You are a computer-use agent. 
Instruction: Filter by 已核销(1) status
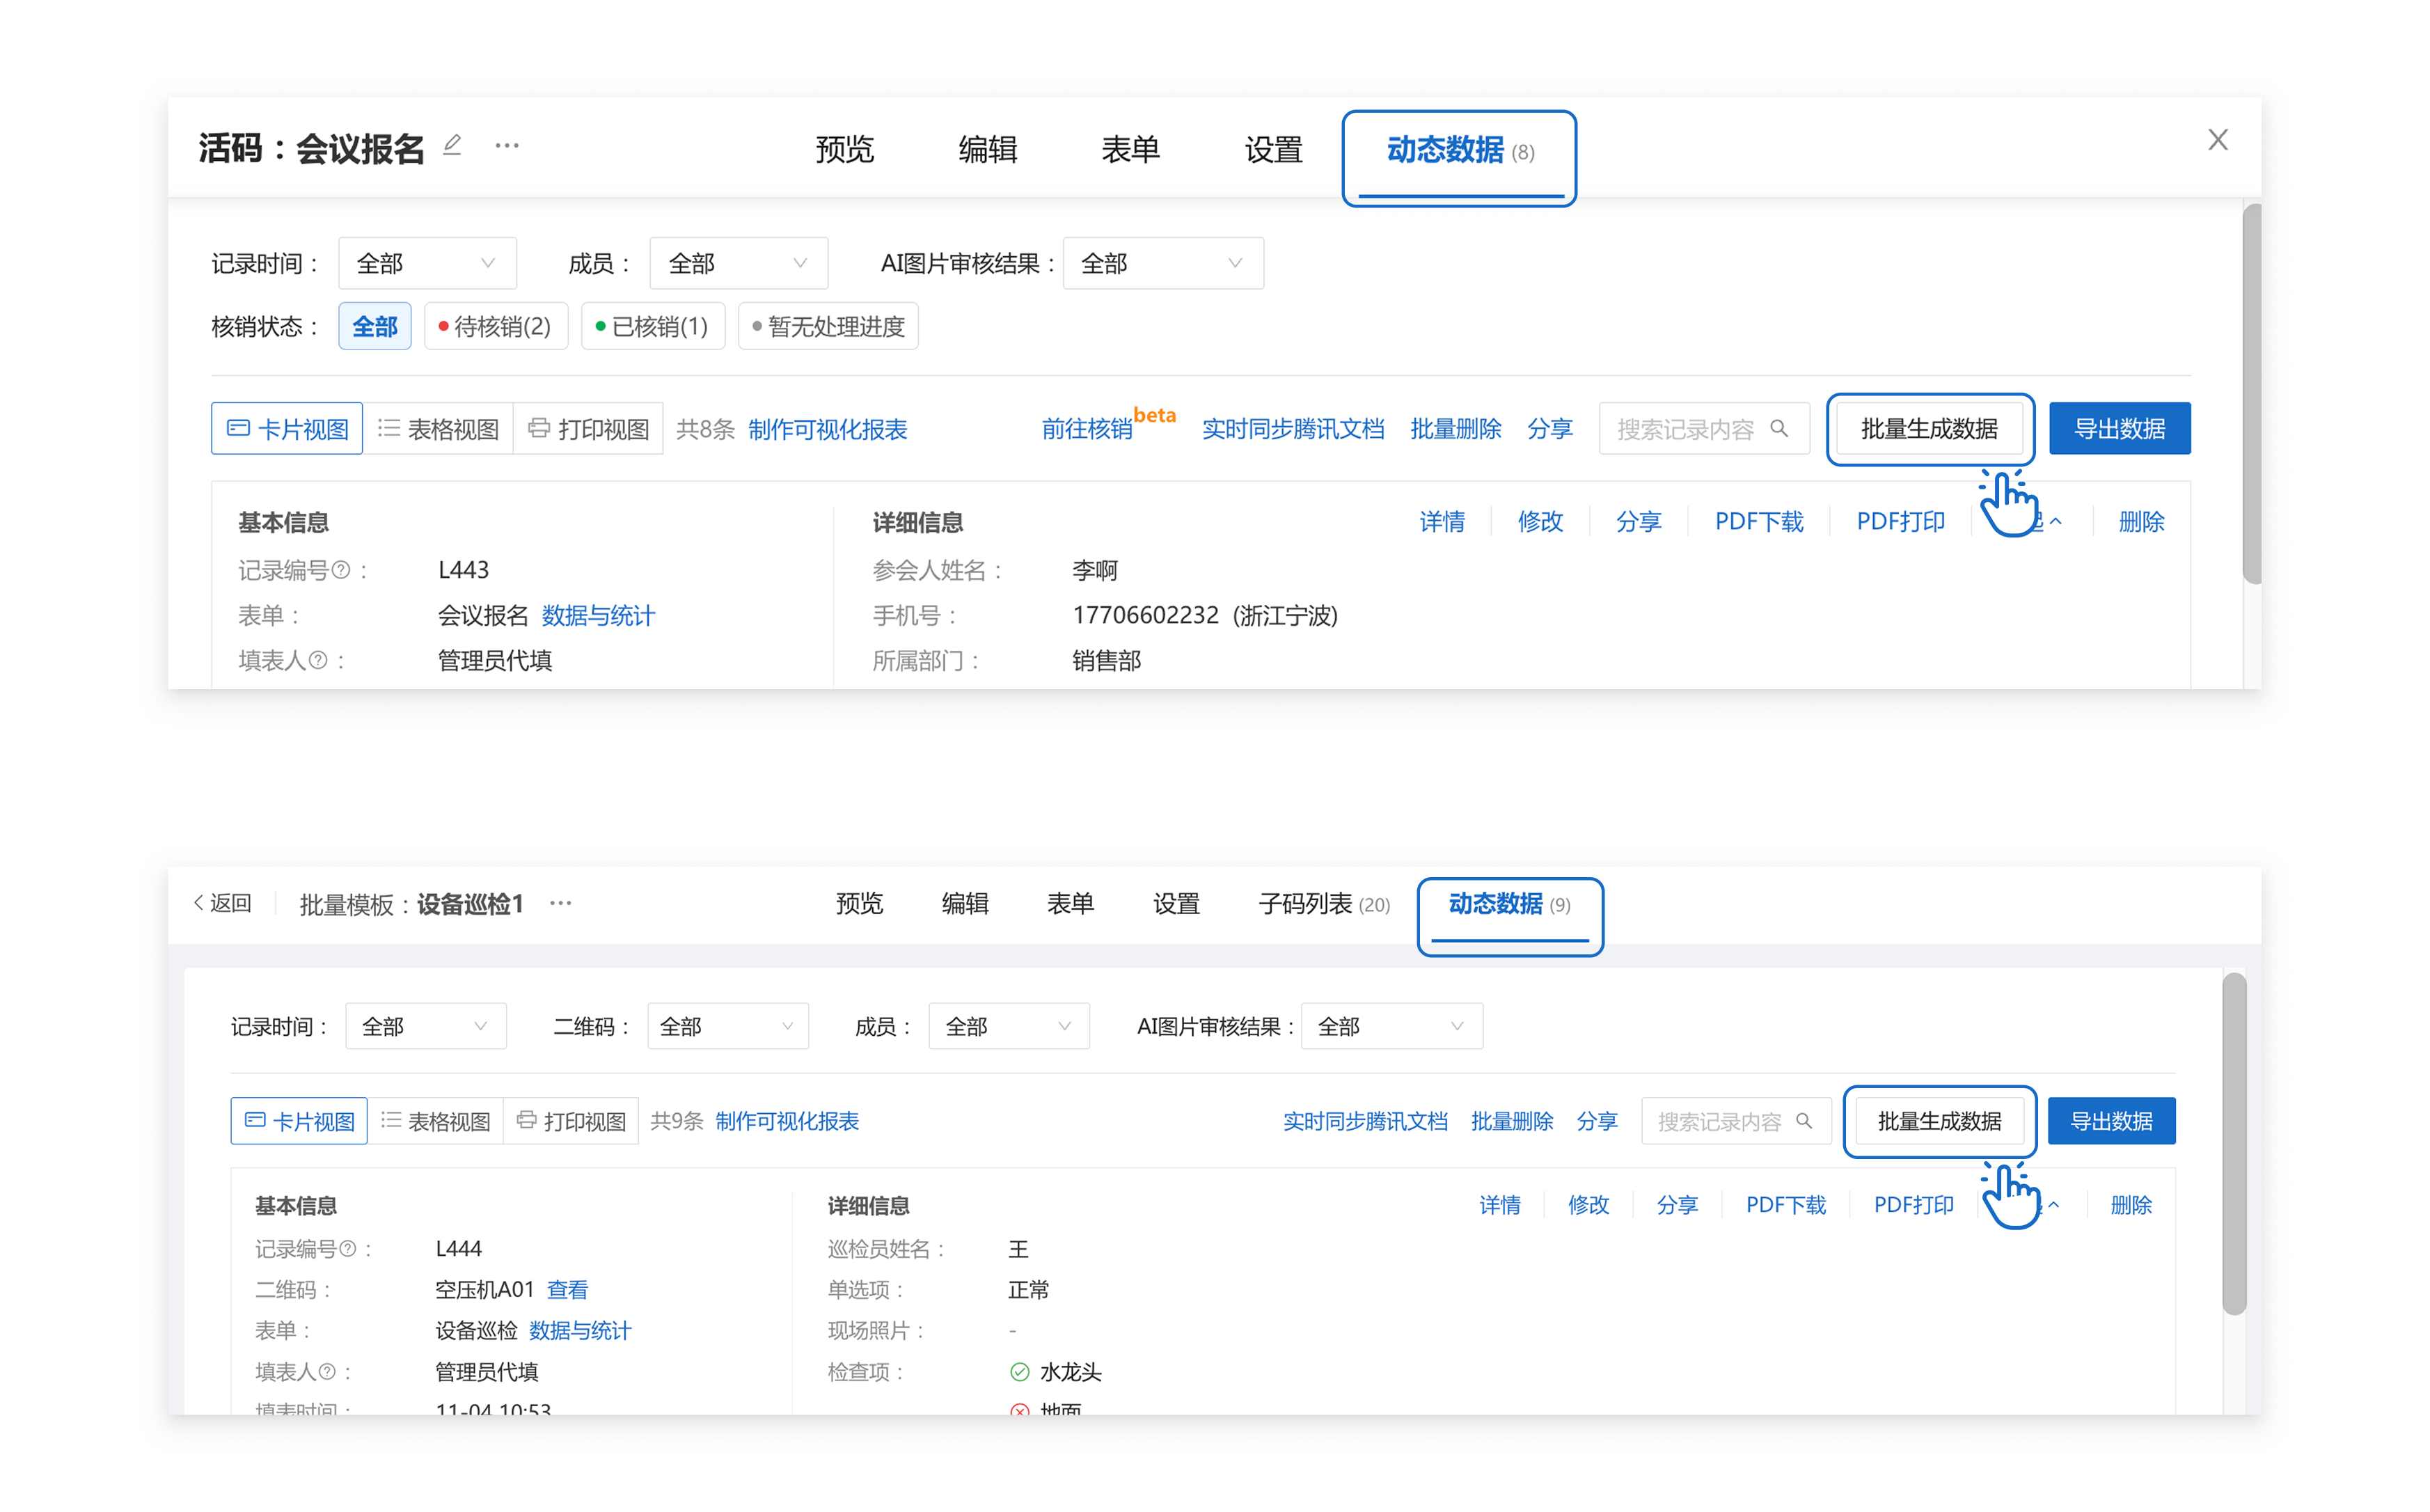click(x=653, y=327)
